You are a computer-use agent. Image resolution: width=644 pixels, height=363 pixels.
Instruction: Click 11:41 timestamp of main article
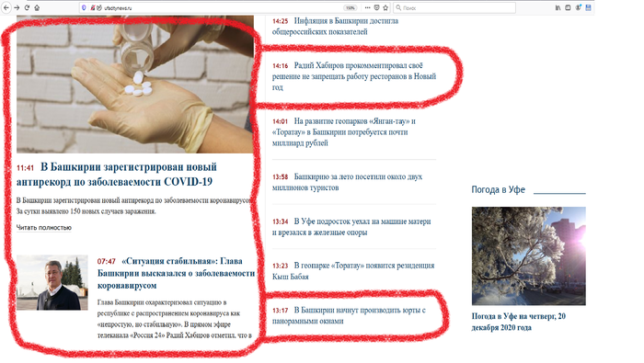point(25,168)
